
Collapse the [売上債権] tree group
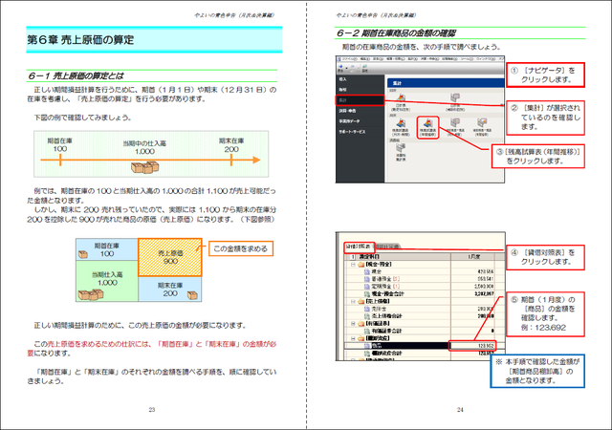[353, 301]
